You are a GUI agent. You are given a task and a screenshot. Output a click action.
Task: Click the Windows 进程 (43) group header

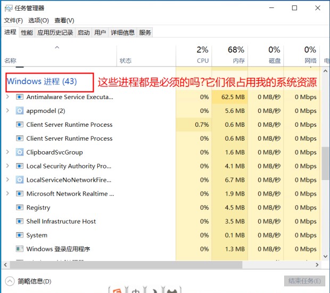(x=42, y=82)
